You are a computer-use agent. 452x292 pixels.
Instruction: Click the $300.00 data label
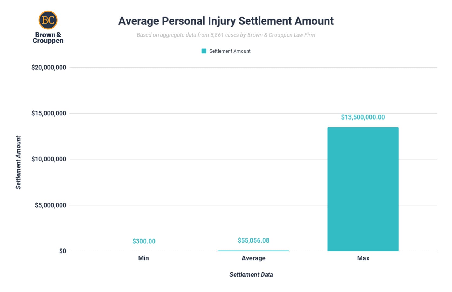(x=144, y=241)
